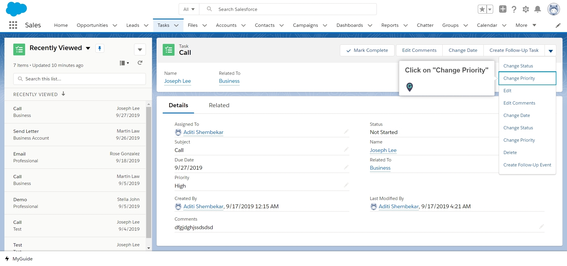Viewport: 567px width, 266px height.
Task: Open the App Launcher waffle icon
Action: tap(13, 25)
